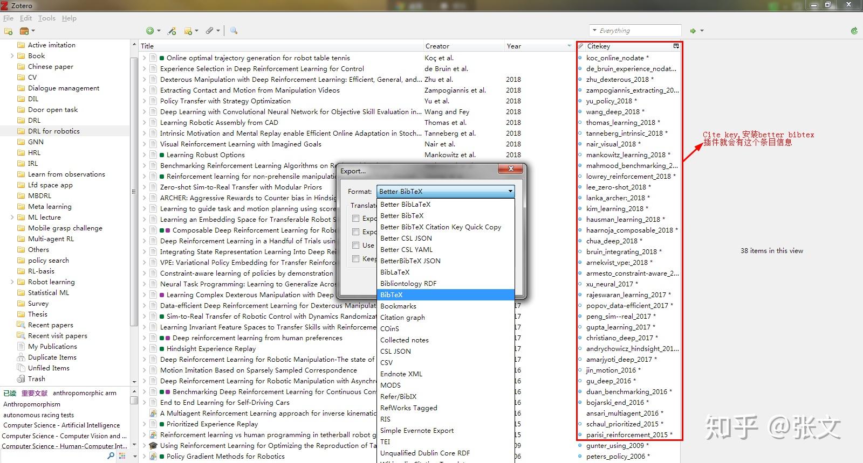Image resolution: width=863 pixels, height=463 pixels.
Task: Open the Help menu
Action: click(x=69, y=18)
